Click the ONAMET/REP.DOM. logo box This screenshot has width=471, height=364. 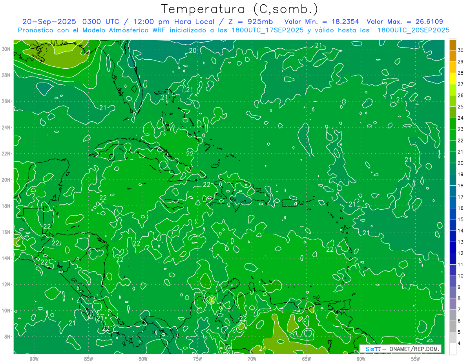[x=400, y=349]
